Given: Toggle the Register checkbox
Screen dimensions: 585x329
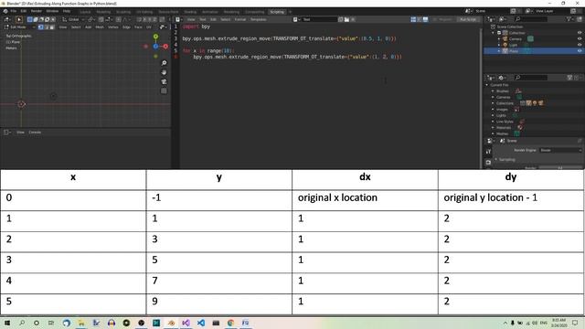Looking at the screenshot, I should [434, 19].
